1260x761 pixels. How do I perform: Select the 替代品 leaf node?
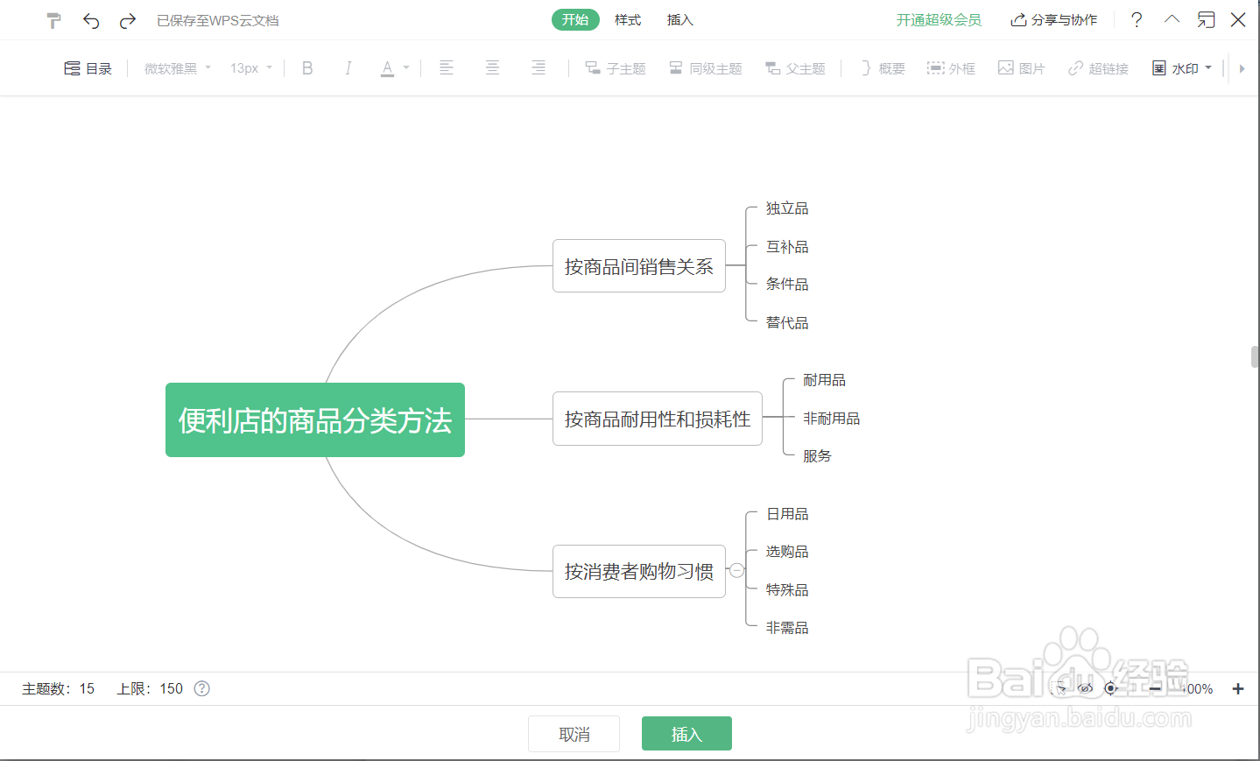coord(787,322)
